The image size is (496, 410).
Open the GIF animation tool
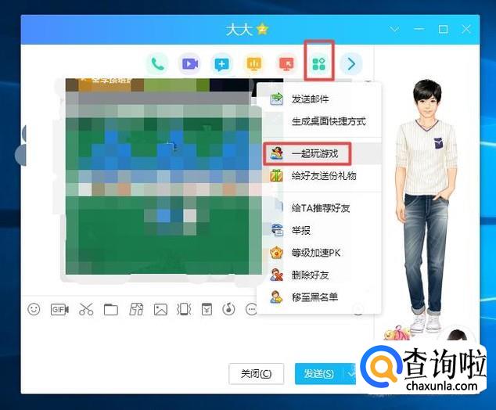[x=59, y=309]
